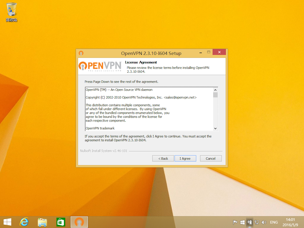Click the 'OpenVPN 2.3.10-I604 Setup' title text

[151, 53]
